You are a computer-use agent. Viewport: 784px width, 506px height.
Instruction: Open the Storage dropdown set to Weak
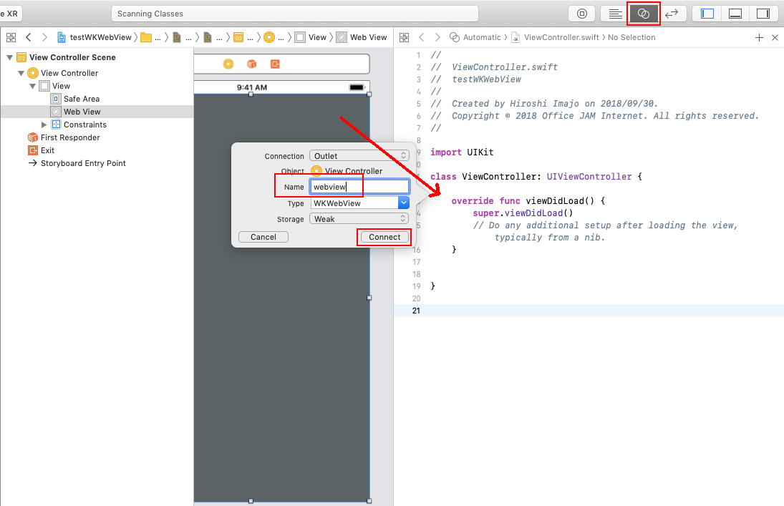pos(359,219)
